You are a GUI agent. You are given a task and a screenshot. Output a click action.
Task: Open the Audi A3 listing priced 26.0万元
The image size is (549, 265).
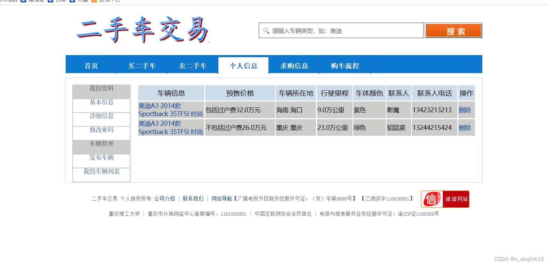[170, 127]
